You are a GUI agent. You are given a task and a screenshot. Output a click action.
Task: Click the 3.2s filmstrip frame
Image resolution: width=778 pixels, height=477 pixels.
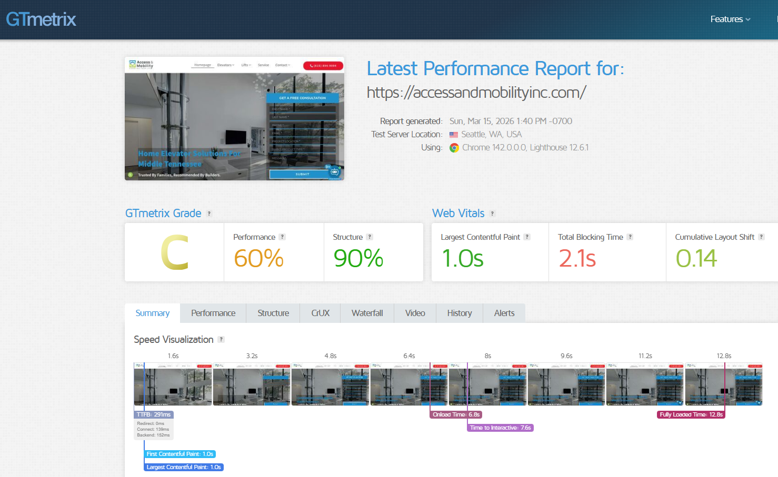[252, 384]
